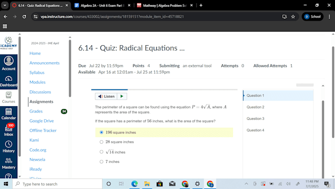This screenshot has width=335, height=189.
Task: Click the install app icon in address bar
Action: (284, 16)
